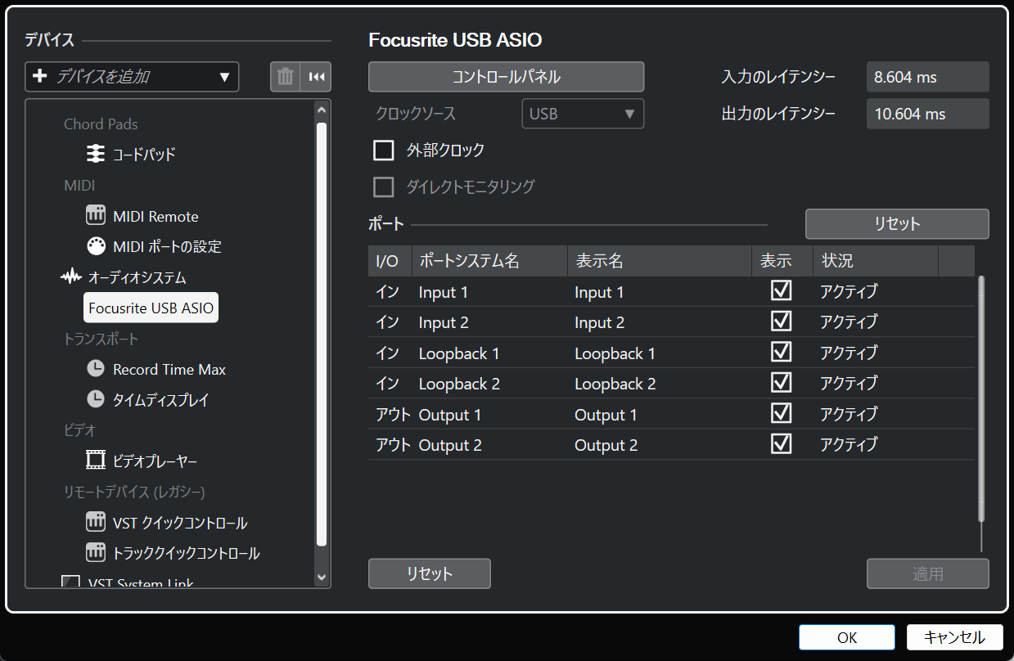Image resolution: width=1014 pixels, height=661 pixels.
Task: Click the タイムディスプレイ clock icon
Action: tap(96, 399)
